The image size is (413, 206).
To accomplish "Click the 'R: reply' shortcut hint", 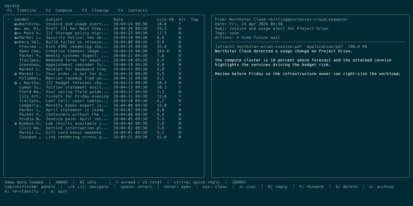I will pos(278,187).
